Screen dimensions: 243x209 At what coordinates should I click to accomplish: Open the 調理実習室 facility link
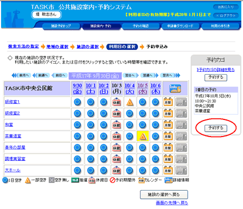15,159
